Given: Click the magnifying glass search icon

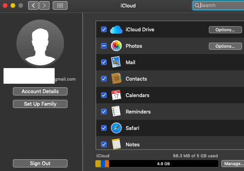Looking at the screenshot, I should (197, 5).
